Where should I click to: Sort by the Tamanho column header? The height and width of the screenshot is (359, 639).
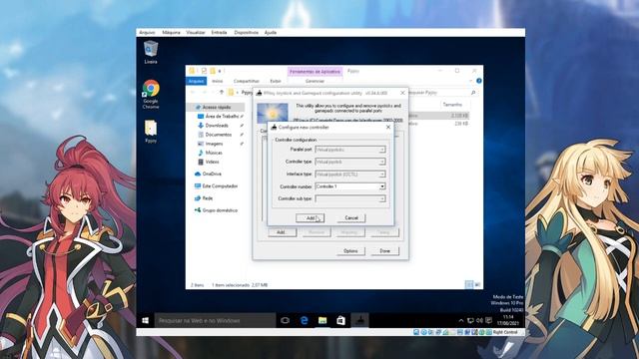[452, 105]
